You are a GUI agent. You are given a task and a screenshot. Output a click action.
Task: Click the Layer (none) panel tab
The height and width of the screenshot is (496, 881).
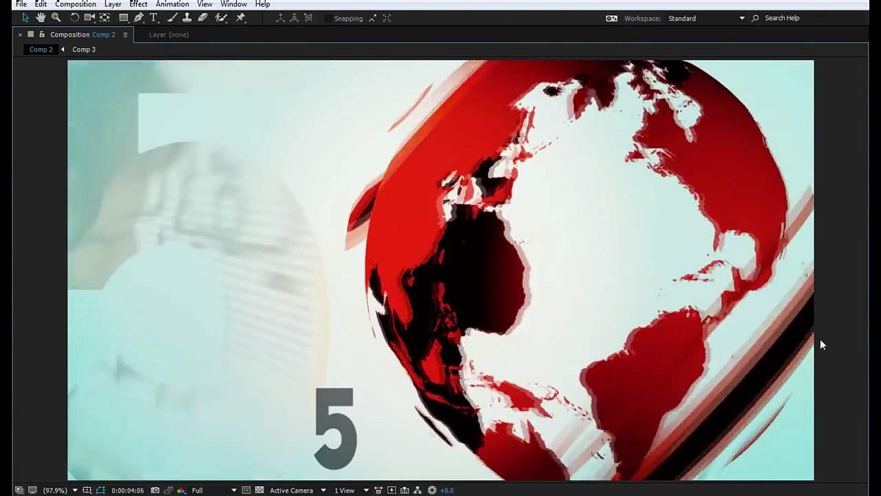click(x=169, y=34)
